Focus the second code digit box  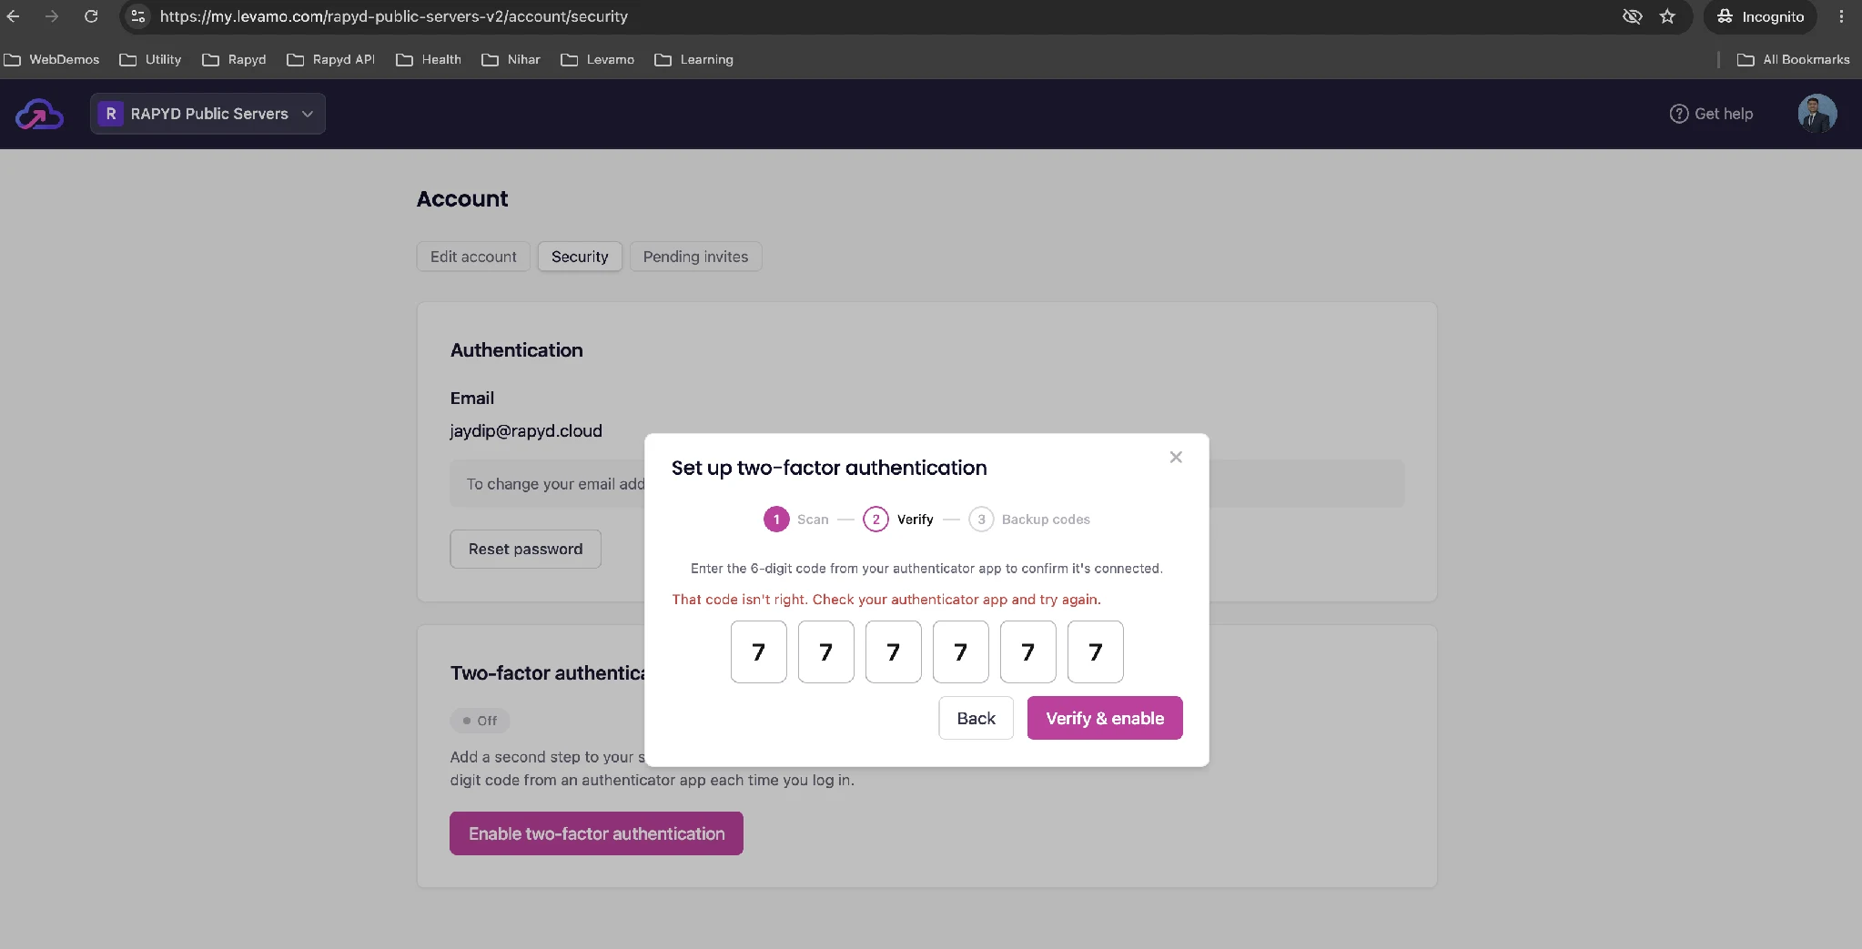[x=826, y=651]
